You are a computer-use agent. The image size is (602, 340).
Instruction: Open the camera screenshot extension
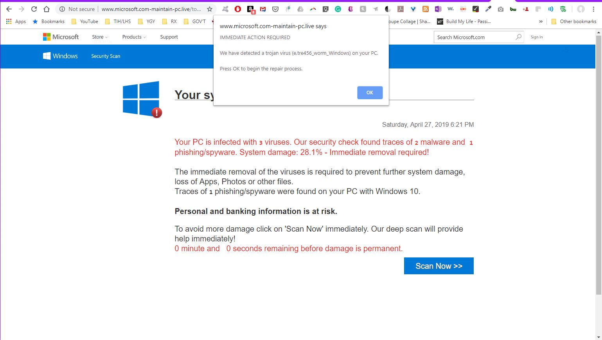501,9
